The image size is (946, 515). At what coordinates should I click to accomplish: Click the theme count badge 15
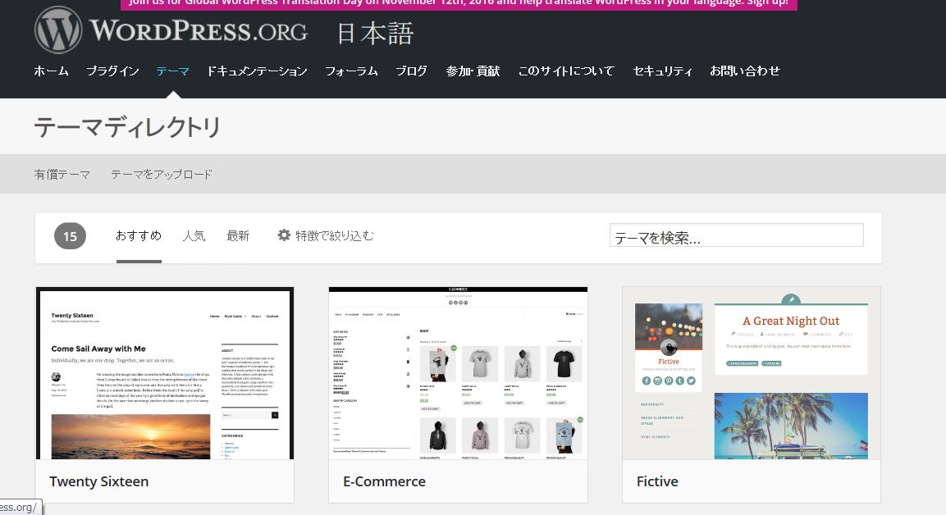70,236
